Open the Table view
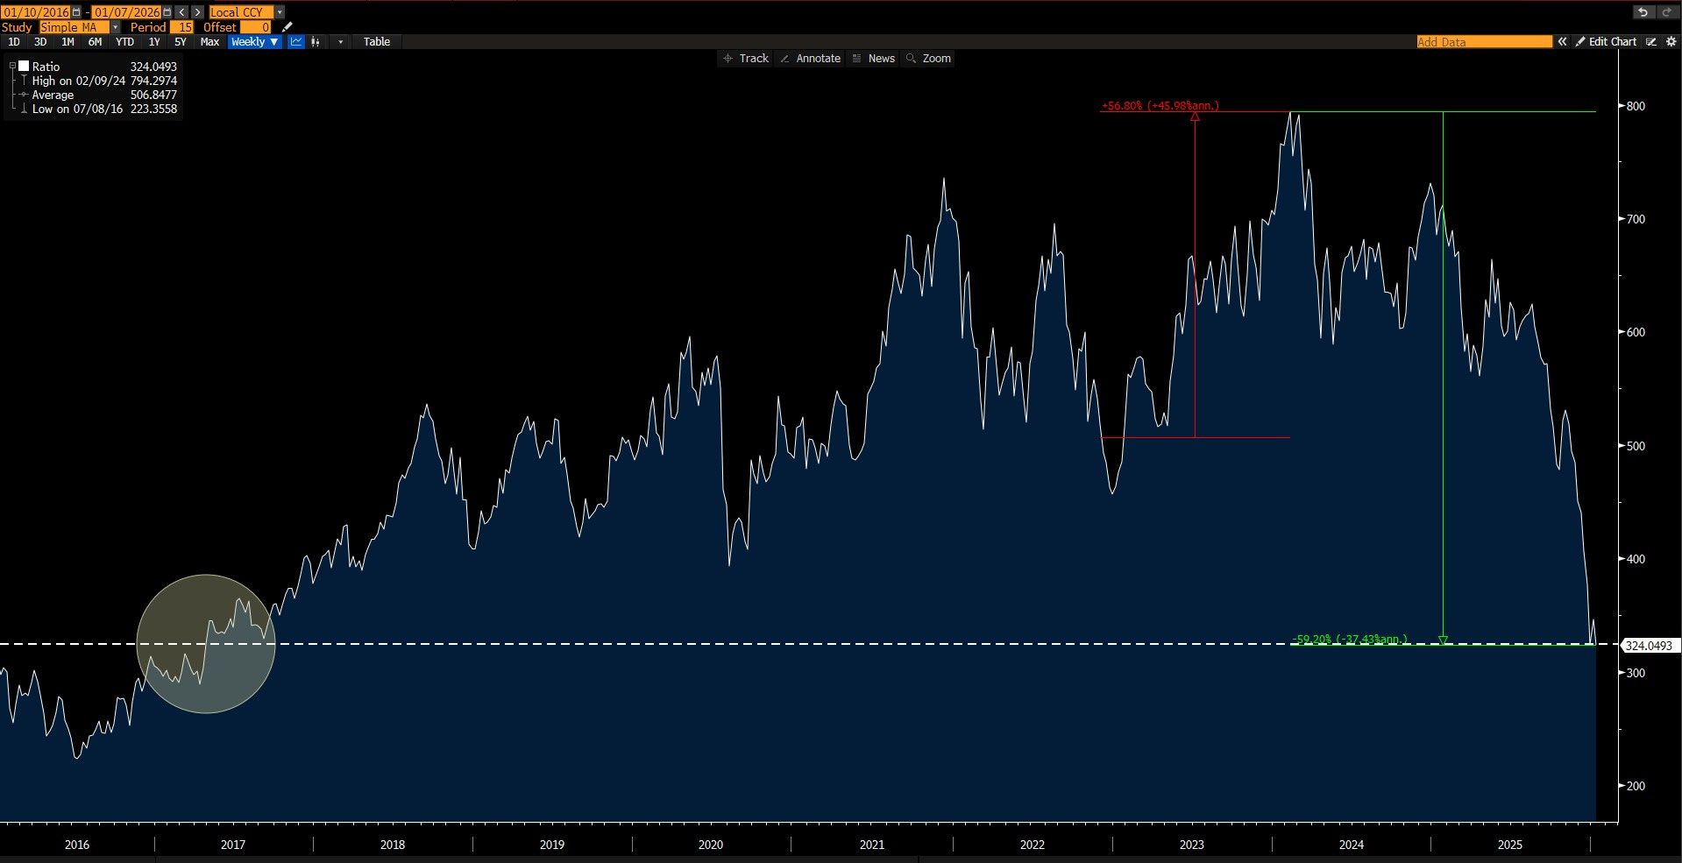Viewport: 1682px width, 863px height. (377, 42)
